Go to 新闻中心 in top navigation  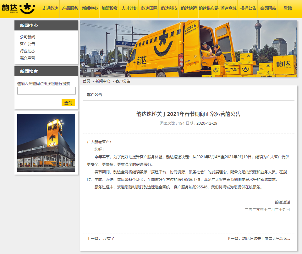tap(90, 8)
